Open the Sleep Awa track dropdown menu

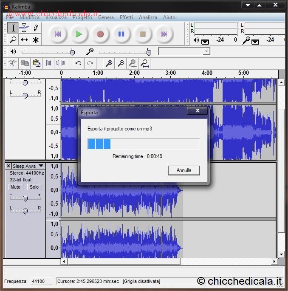coord(41,166)
